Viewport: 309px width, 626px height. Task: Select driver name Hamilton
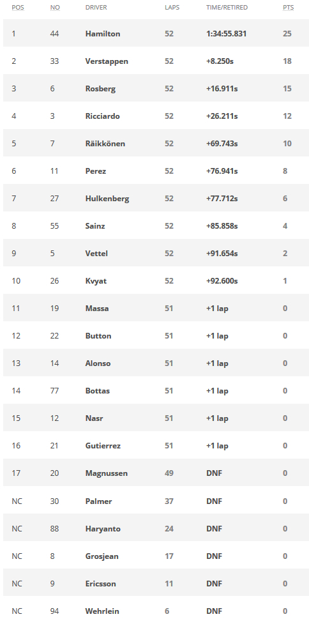103,33
